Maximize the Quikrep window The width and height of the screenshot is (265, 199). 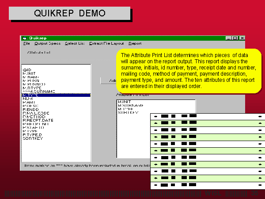[235, 38]
